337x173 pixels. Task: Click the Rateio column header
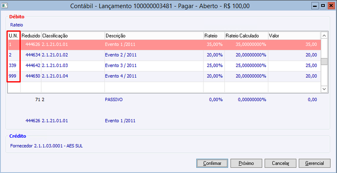pos(214,36)
